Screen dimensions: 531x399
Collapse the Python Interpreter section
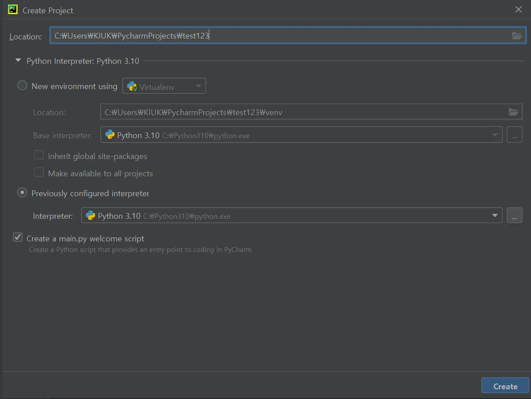[18, 61]
